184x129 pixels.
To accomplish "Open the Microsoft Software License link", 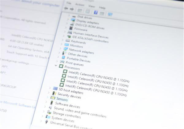I will tap(17, 104).
